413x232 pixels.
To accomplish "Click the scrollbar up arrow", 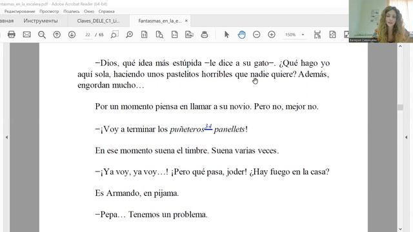I will 400,46.
